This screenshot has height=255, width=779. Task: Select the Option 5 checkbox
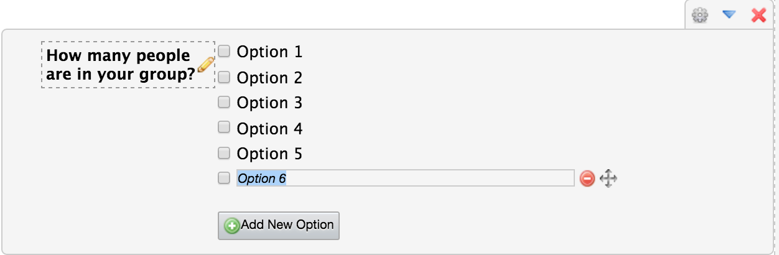pyautogui.click(x=224, y=152)
